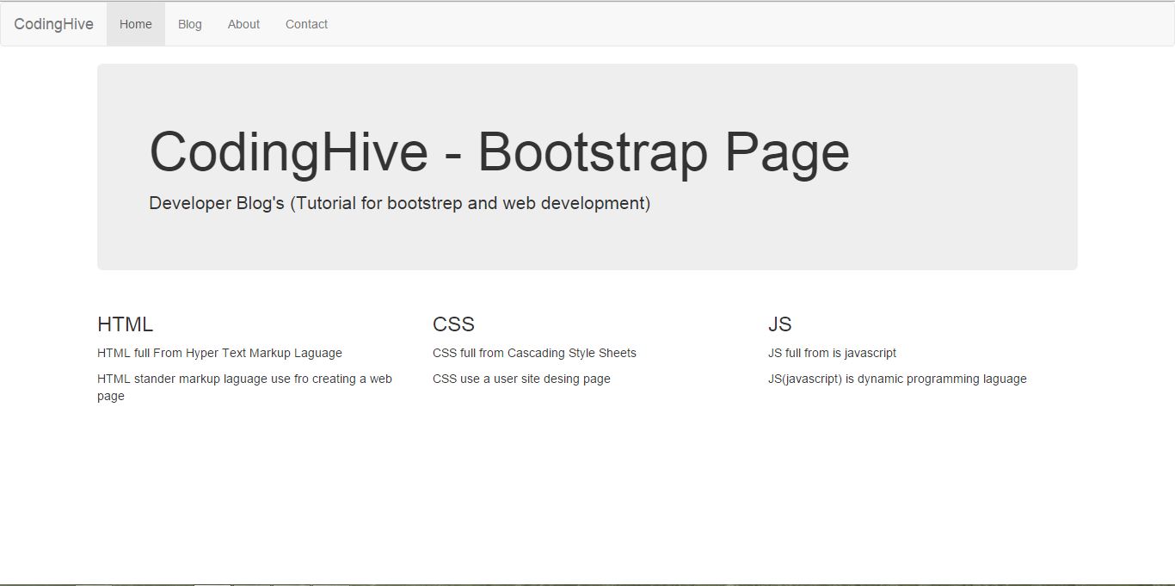This screenshot has height=586, width=1175.
Task: Click the dynamic programming language paragraph
Action: coord(898,379)
